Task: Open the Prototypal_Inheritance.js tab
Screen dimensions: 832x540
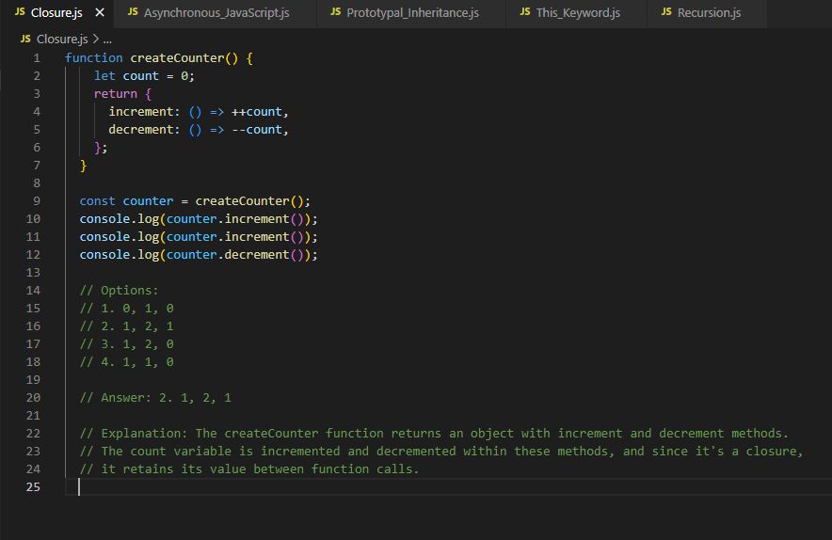Action: click(412, 13)
